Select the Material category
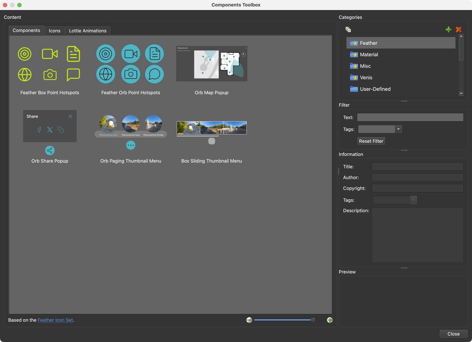Viewport: 472px width, 342px height. pyautogui.click(x=369, y=54)
